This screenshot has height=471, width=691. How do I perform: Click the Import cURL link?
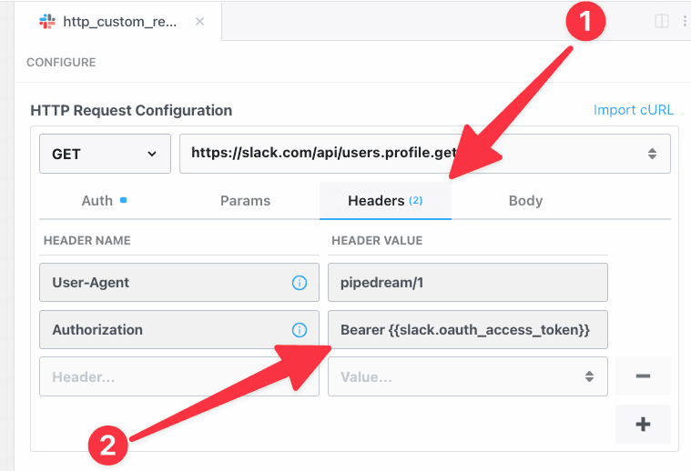[x=634, y=110]
